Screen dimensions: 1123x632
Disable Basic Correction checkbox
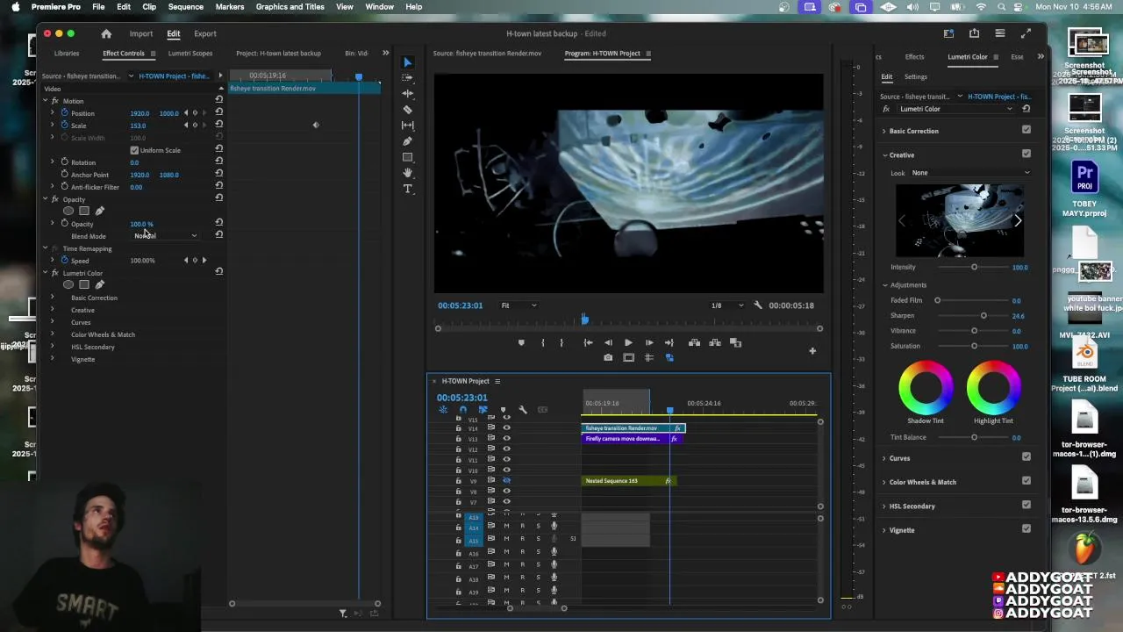pos(1026,130)
